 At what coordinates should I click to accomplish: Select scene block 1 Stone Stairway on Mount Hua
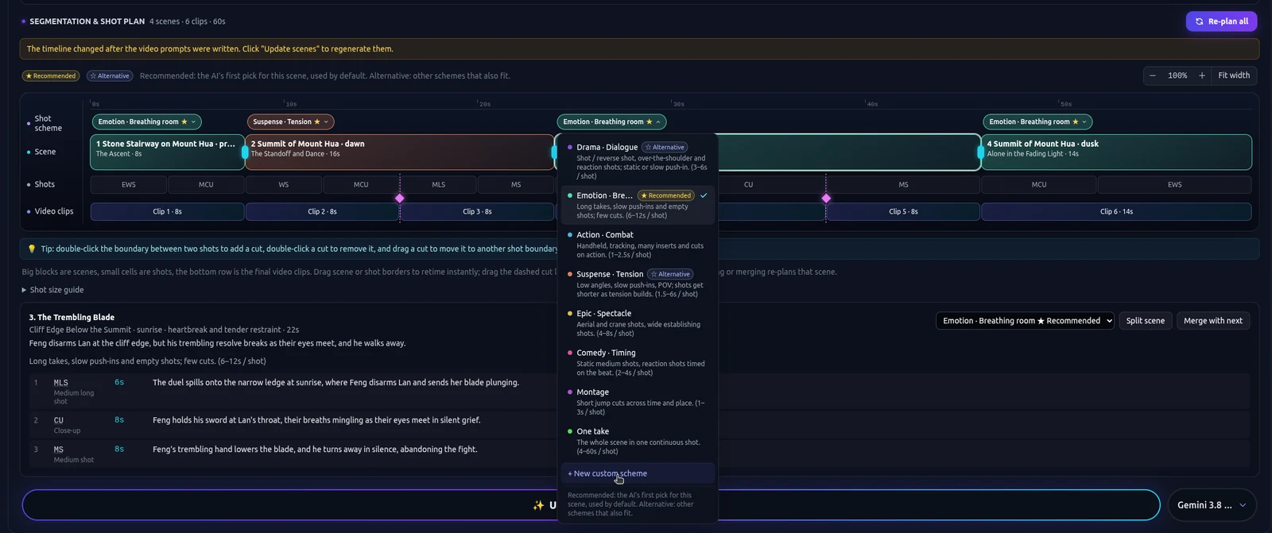[x=166, y=152]
